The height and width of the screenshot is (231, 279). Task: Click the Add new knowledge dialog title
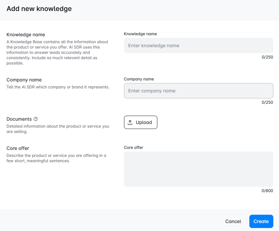39,9
